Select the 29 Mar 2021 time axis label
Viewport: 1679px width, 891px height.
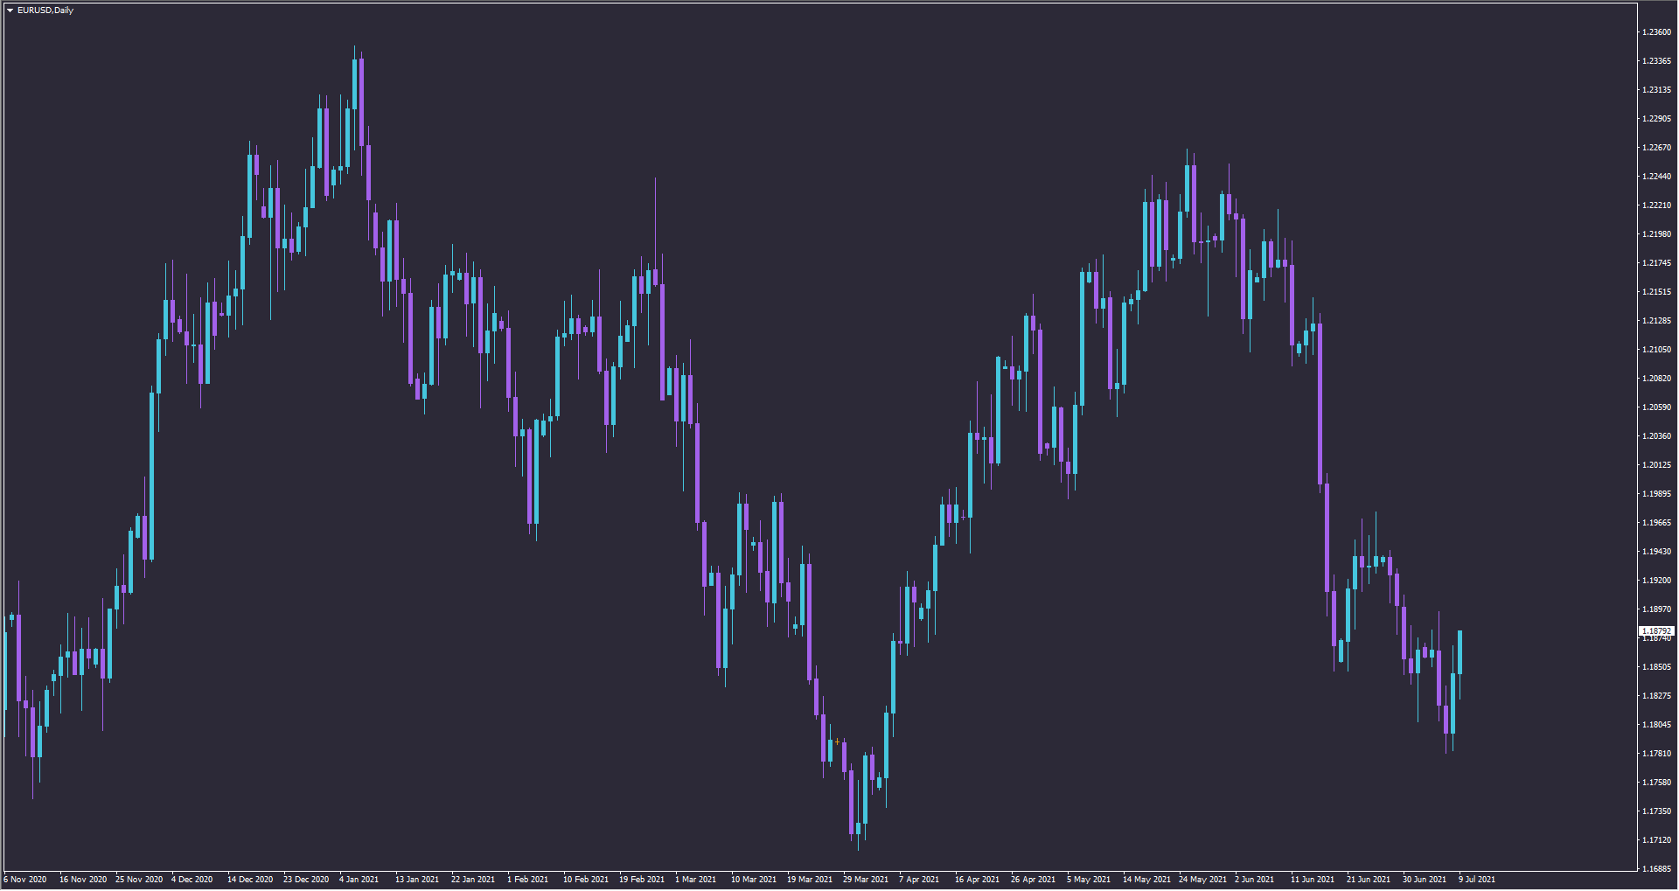[x=866, y=880]
